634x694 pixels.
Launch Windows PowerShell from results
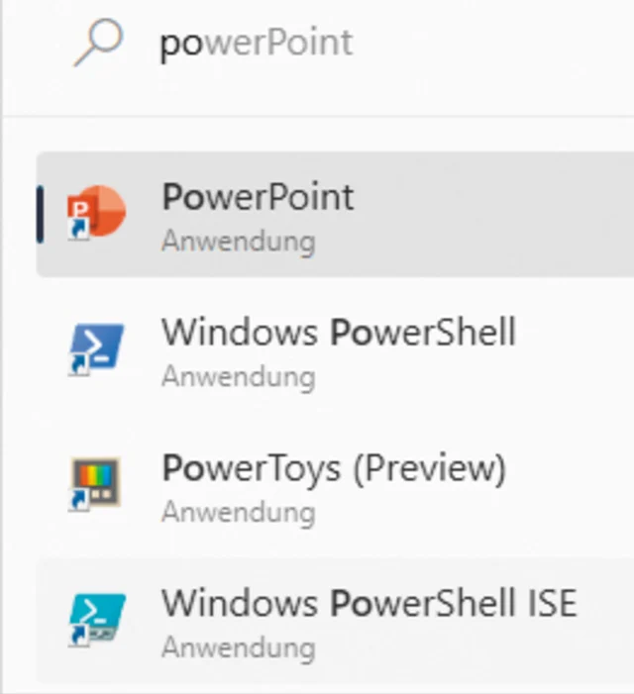339,333
